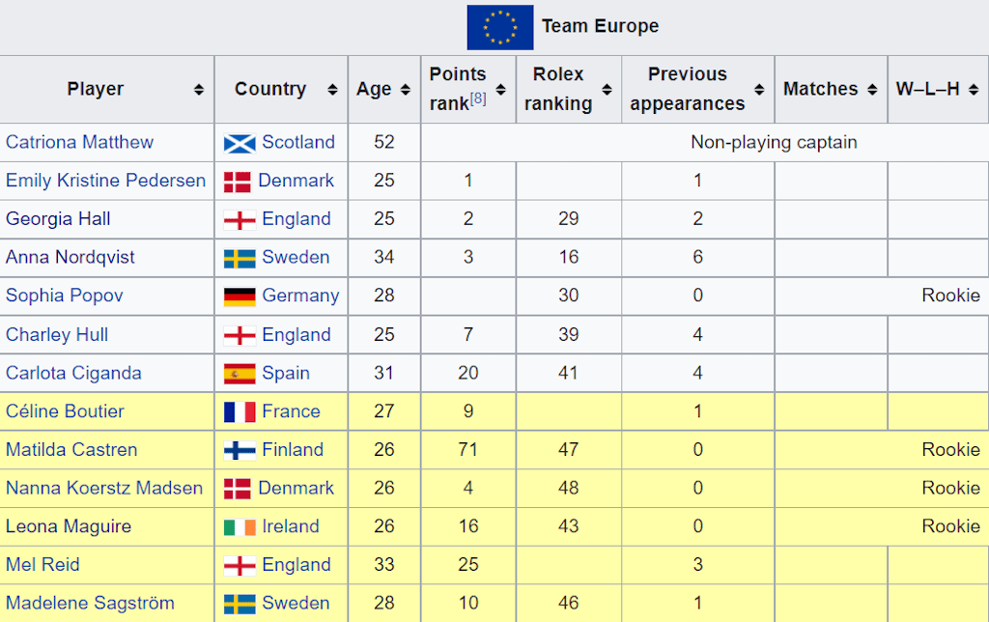Click the Leona Maguire link
The height and width of the screenshot is (622, 989).
pos(69,526)
